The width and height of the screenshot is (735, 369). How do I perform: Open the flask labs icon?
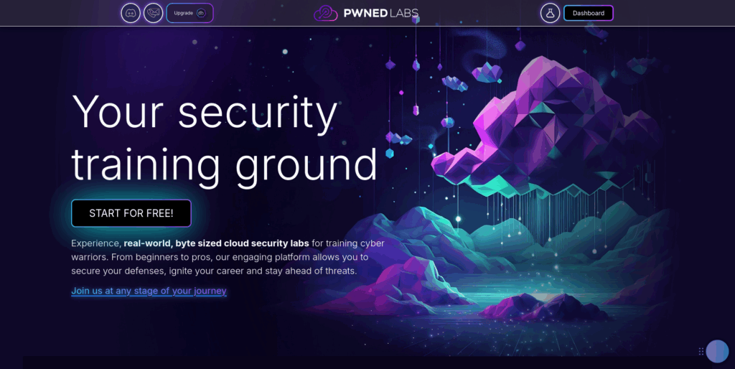tap(551, 13)
